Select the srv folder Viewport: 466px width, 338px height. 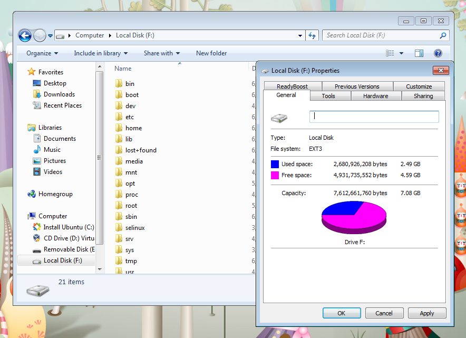point(129,239)
